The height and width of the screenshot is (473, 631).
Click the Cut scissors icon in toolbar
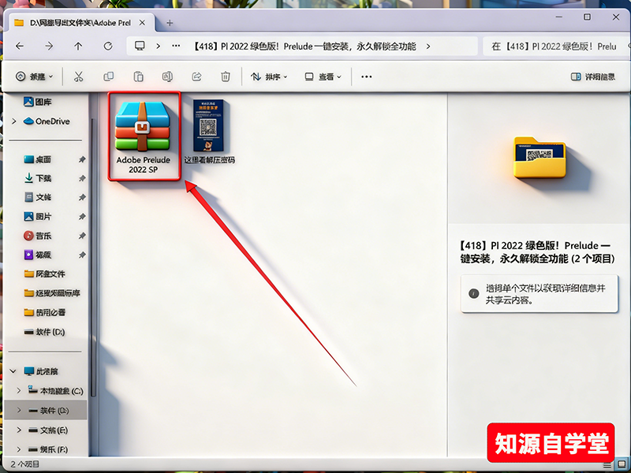tap(78, 76)
